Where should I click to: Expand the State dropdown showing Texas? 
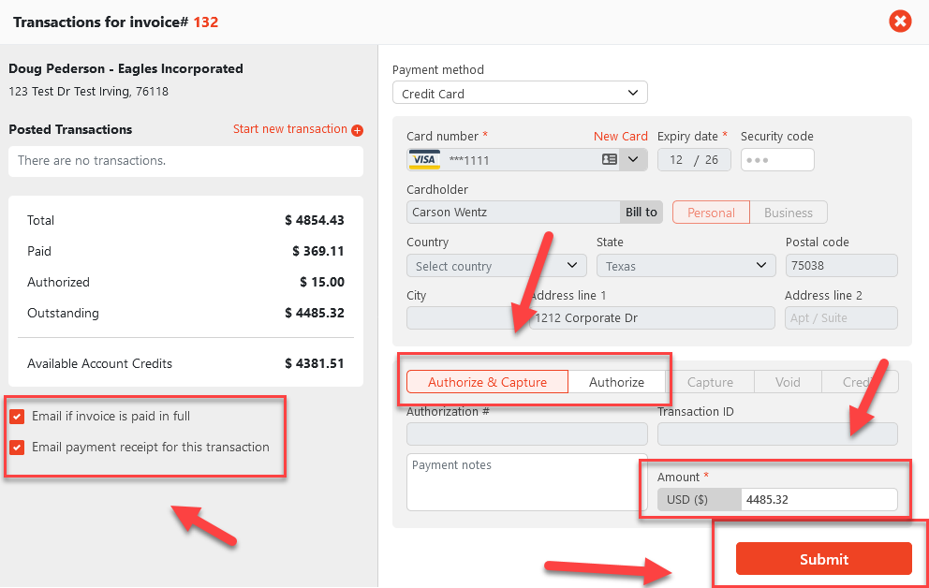(x=686, y=266)
